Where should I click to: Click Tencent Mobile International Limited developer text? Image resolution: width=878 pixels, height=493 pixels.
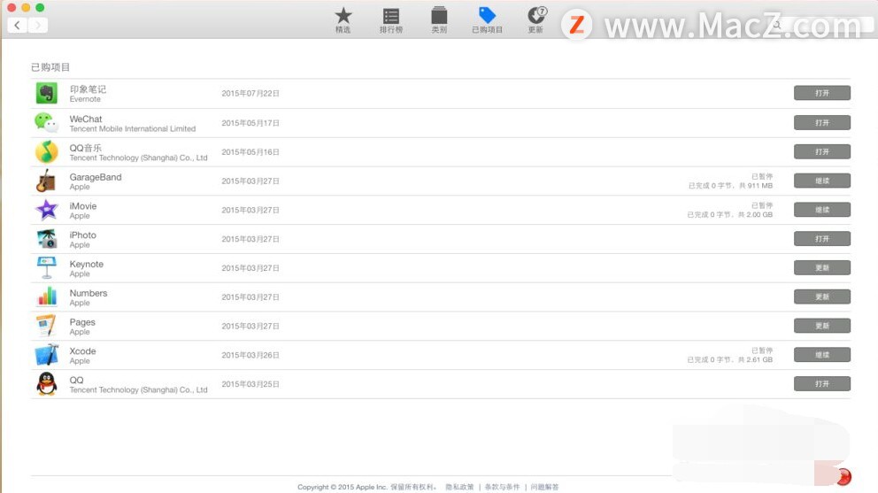133,129
